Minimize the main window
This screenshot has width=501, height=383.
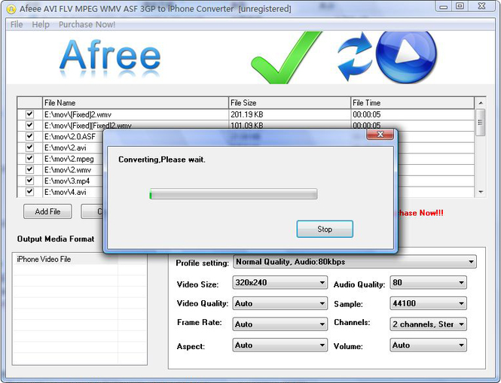click(x=444, y=6)
